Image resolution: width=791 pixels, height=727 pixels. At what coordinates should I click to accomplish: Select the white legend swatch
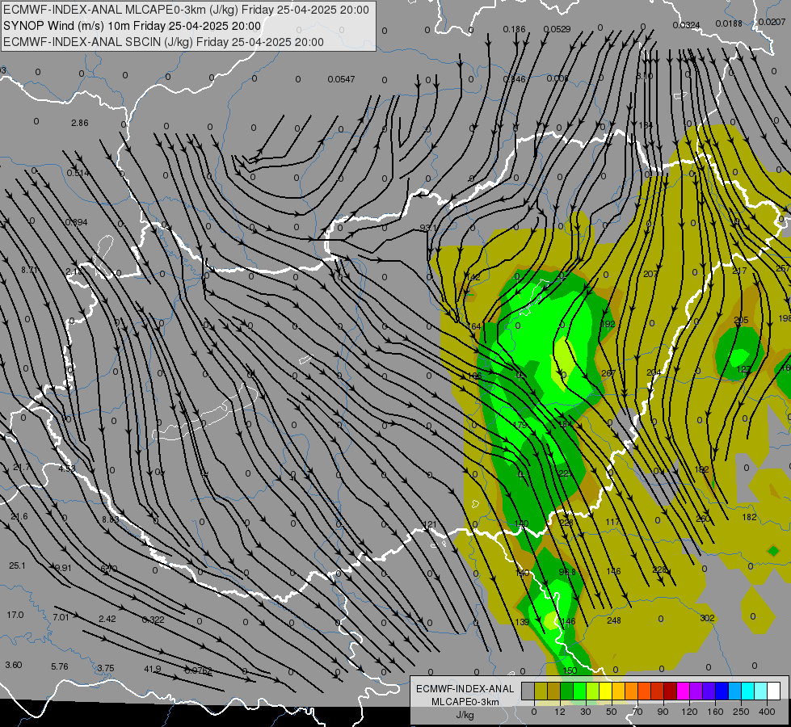tap(773, 691)
